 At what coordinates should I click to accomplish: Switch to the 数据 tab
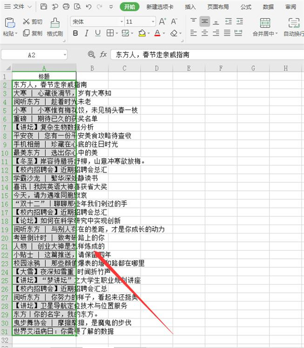pyautogui.click(x=269, y=7)
